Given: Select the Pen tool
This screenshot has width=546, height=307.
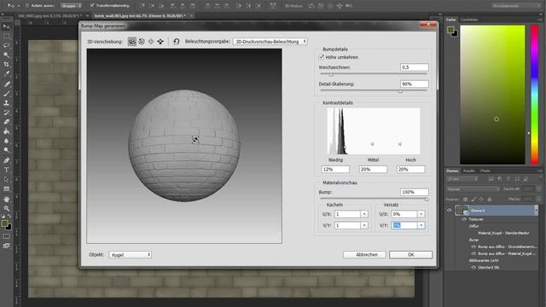Looking at the screenshot, I should click(x=6, y=160).
